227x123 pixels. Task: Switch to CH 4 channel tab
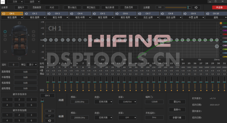click(80, 14)
